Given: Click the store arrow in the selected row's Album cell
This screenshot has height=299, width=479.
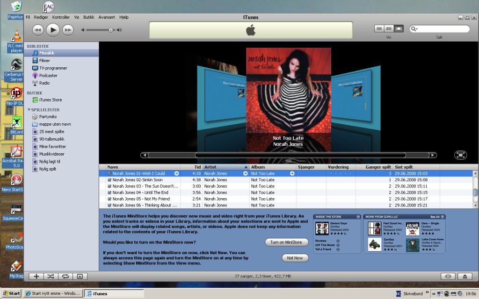Looking at the screenshot, I should pyautogui.click(x=292, y=173).
